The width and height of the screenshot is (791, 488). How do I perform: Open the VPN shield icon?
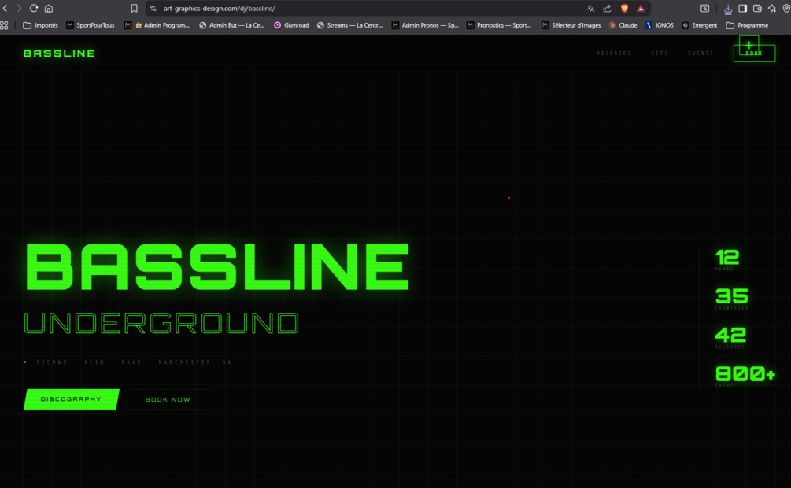786,8
